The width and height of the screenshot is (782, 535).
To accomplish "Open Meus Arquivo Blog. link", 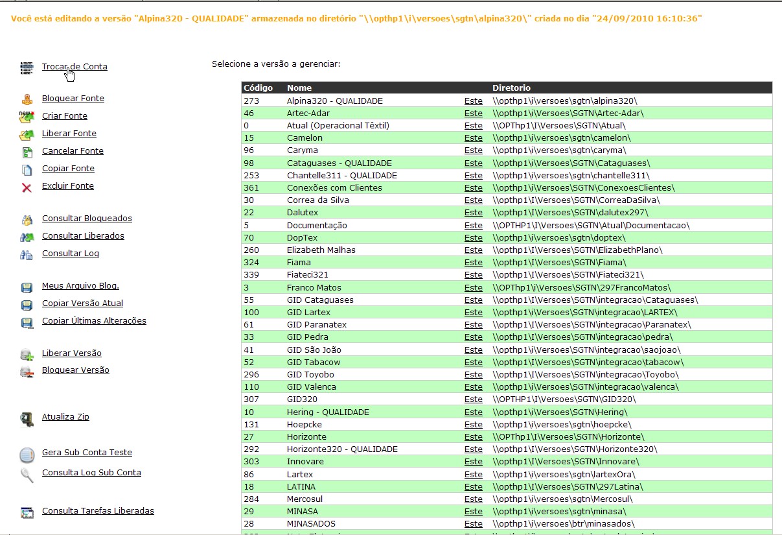I will point(80,286).
